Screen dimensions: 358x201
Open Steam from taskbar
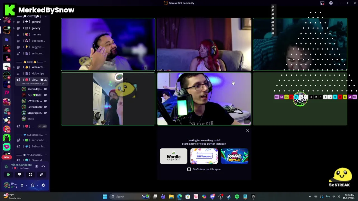229,197
